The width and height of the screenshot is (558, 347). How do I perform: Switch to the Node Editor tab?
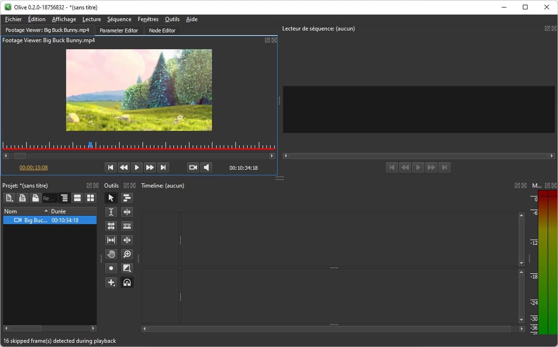click(x=162, y=30)
